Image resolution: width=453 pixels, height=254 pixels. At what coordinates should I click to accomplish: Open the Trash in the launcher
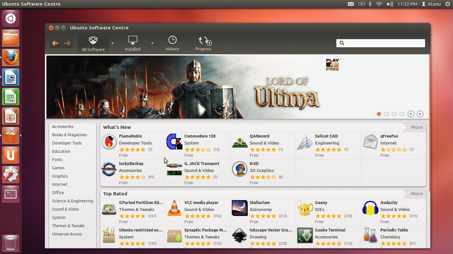pos(11,243)
